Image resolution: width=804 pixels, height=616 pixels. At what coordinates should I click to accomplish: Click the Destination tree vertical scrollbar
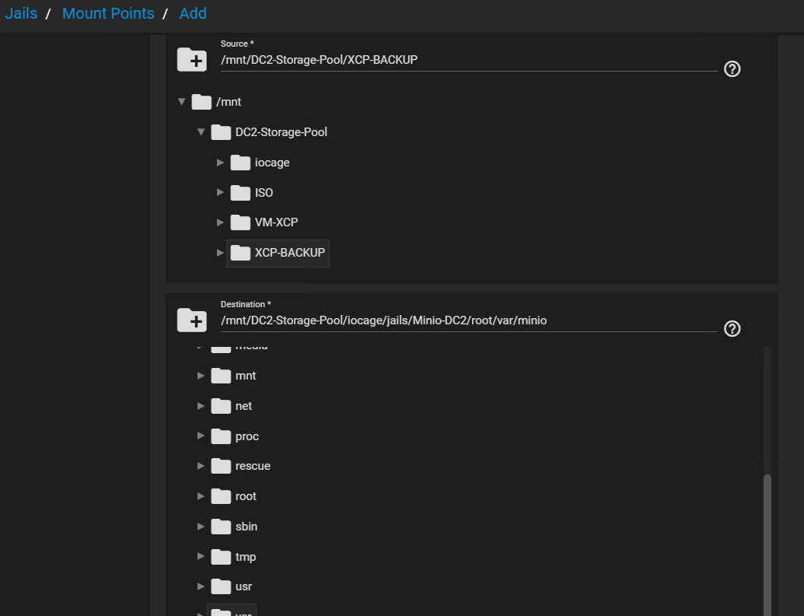click(x=767, y=537)
